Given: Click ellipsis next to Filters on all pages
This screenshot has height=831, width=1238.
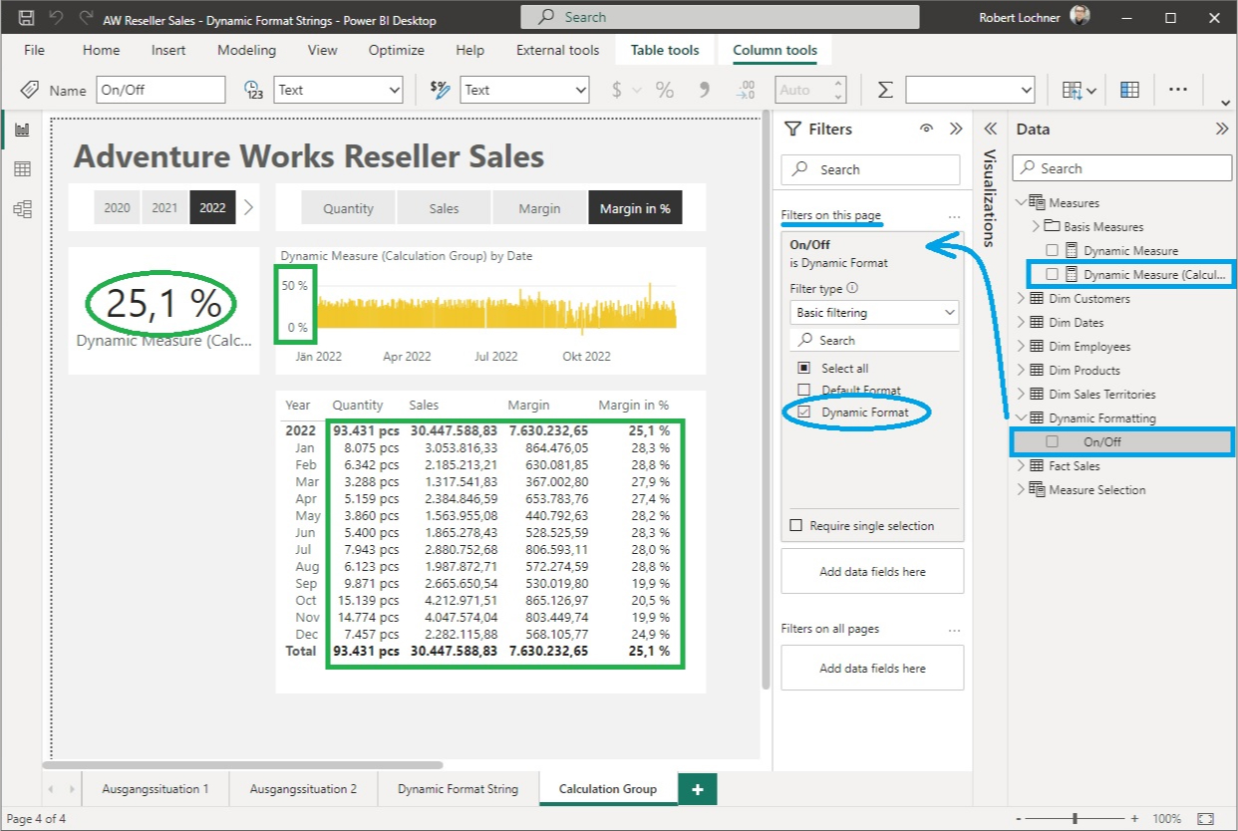Looking at the screenshot, I should 954,630.
